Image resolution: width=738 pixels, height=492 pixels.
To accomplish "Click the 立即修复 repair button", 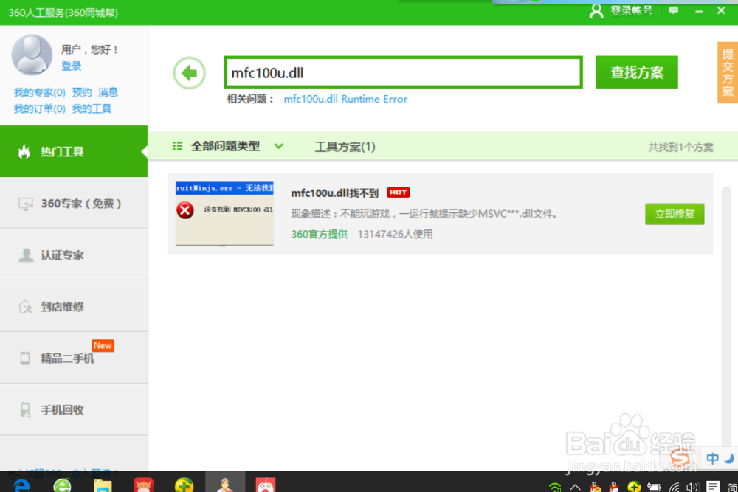I will (x=675, y=214).
